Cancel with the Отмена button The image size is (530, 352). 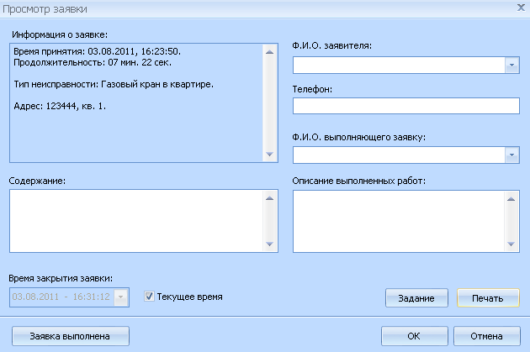coord(486,336)
